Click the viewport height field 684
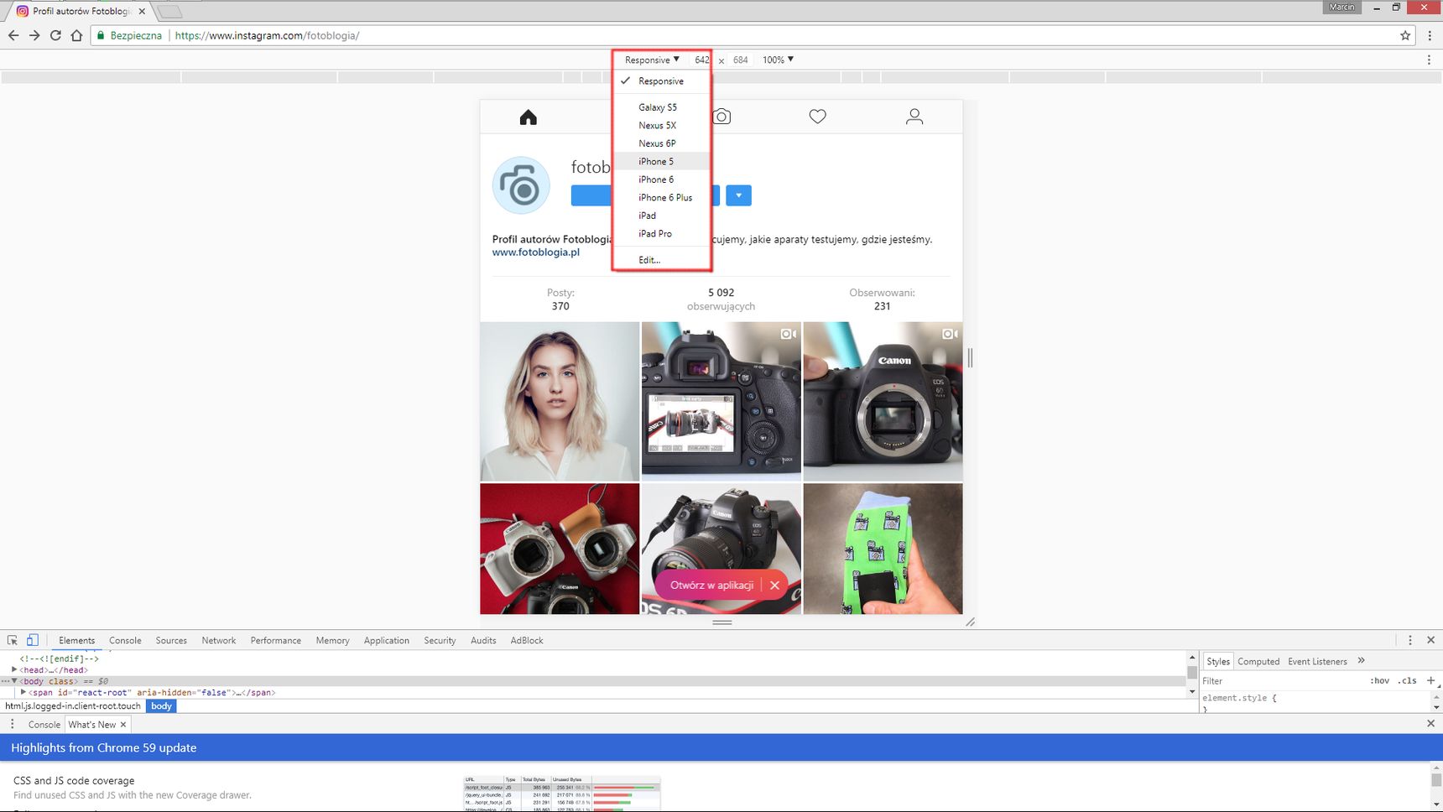Image resolution: width=1443 pixels, height=812 pixels. (740, 60)
